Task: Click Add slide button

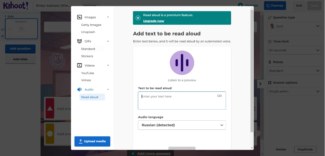Action: pyautogui.click(x=20, y=59)
